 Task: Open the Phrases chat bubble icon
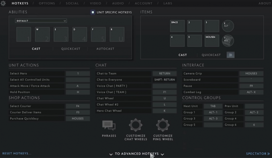coord(109,125)
